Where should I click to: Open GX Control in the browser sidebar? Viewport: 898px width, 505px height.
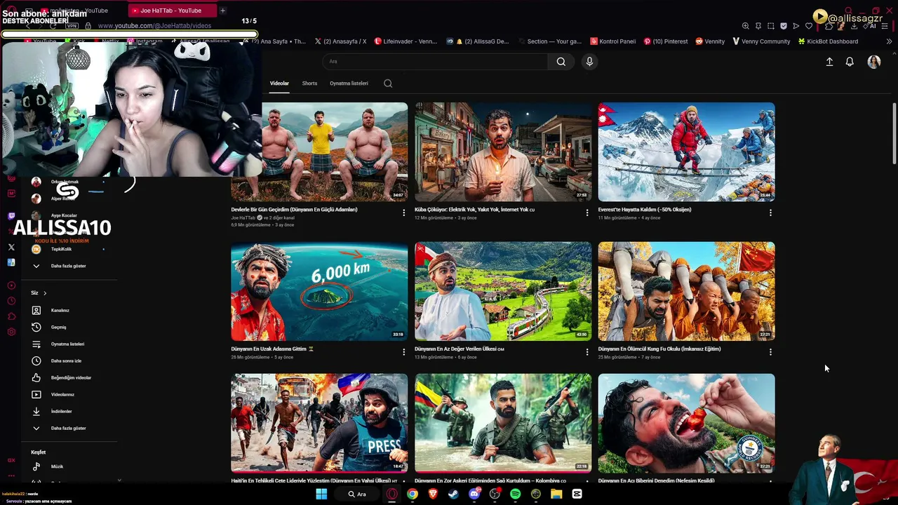point(11,460)
